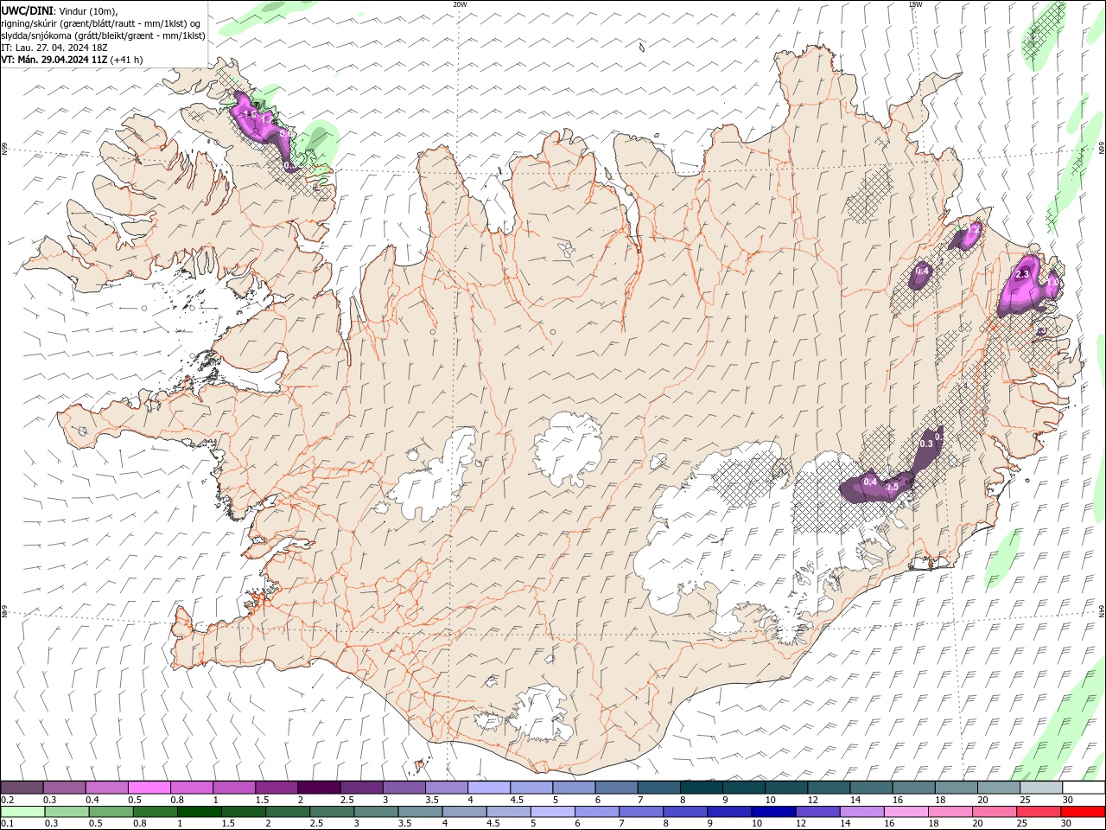Click the snow scale swatch starting at 12
The height and width of the screenshot is (830, 1106).
(x=829, y=788)
